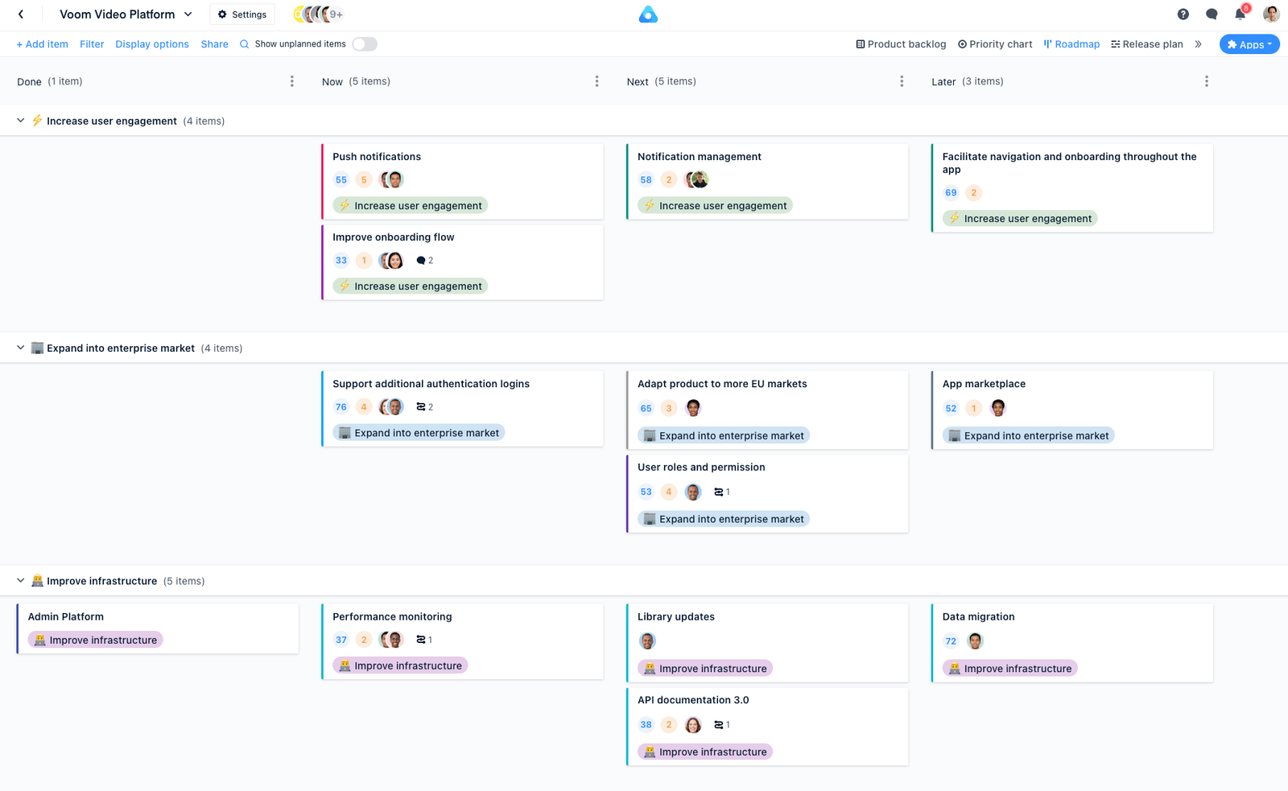The image size is (1288, 791).
Task: Click Increase user engagement tag on Push notifications
Action: pos(411,205)
